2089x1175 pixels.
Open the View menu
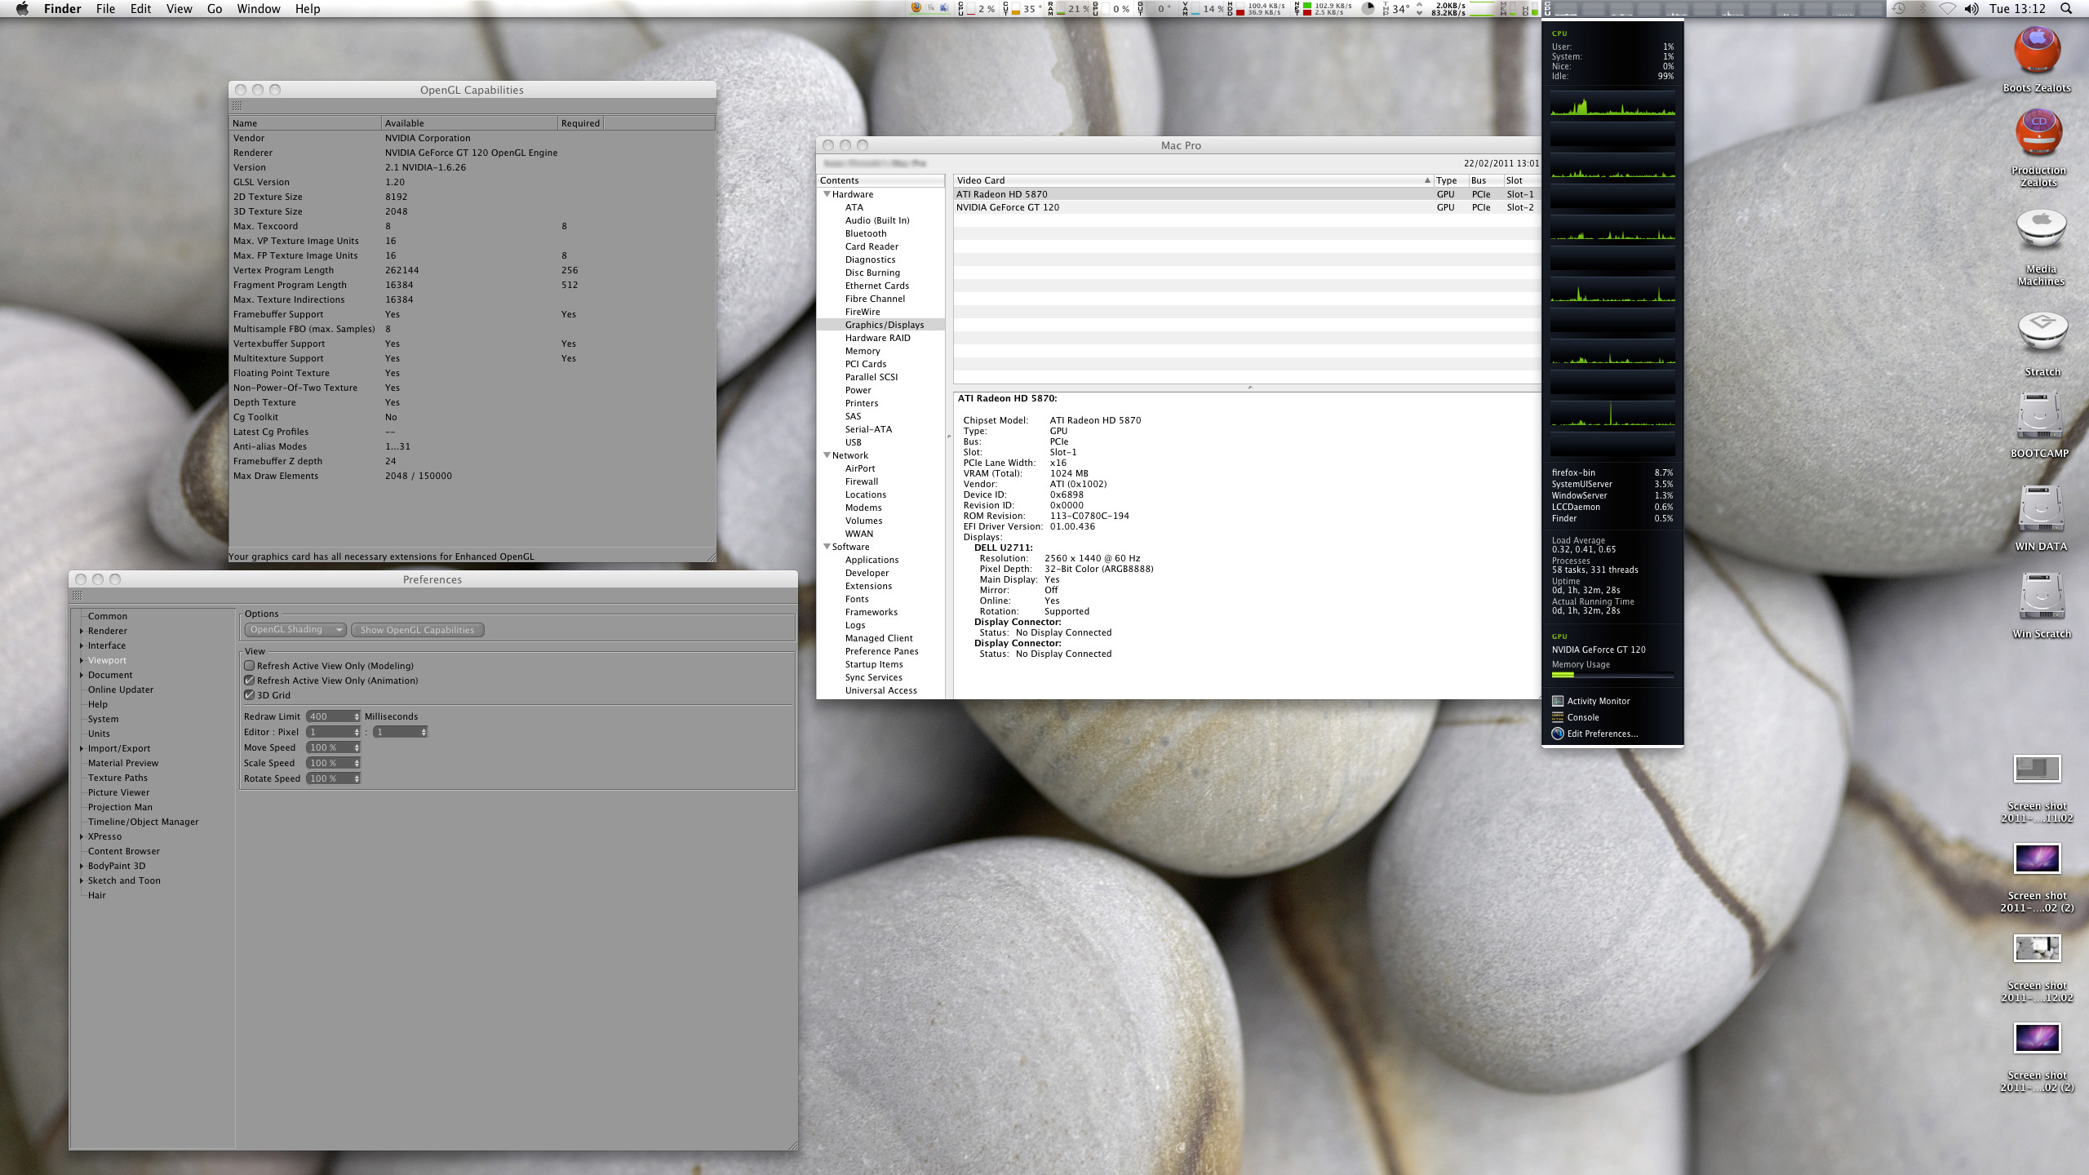[x=179, y=9]
